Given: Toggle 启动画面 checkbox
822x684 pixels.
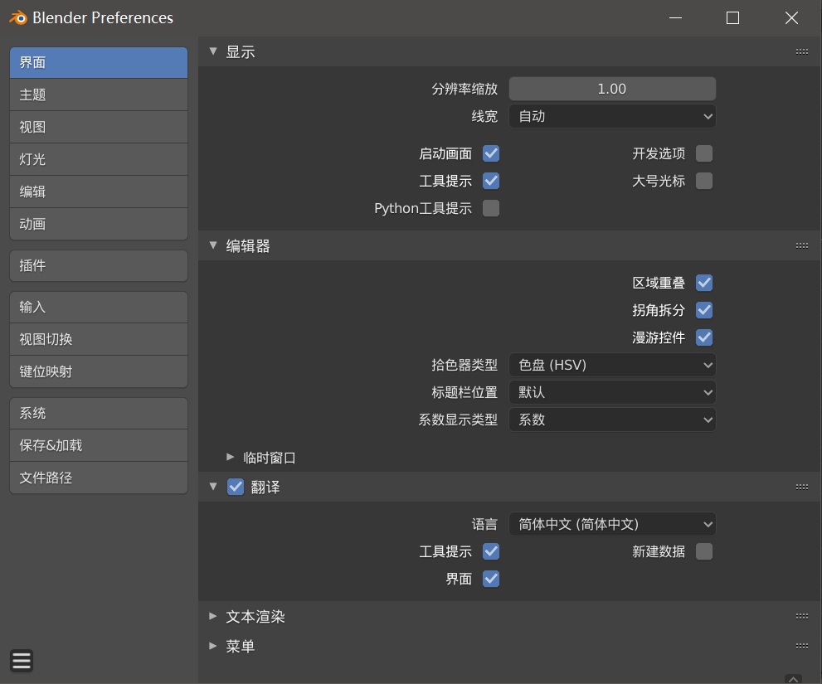Looking at the screenshot, I should [491, 153].
